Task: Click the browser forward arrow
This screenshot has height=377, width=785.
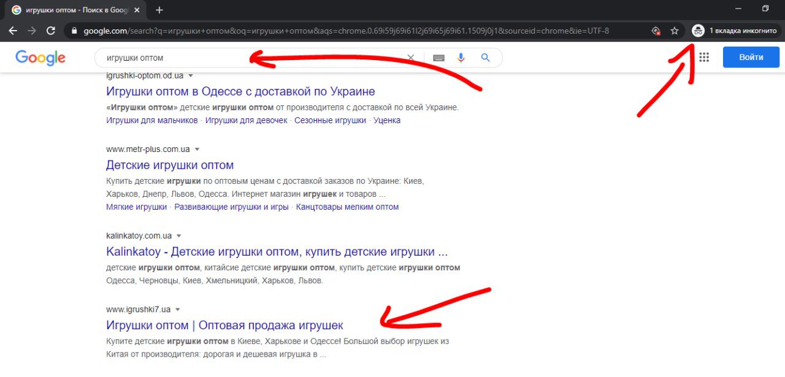Action: [32, 31]
